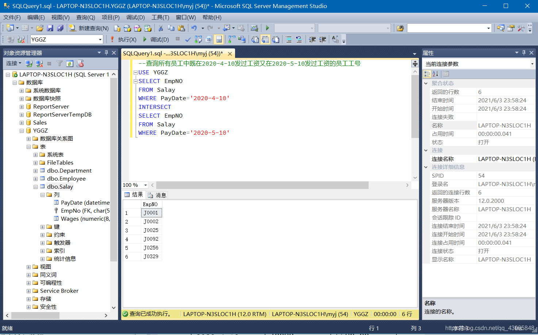Click the filter funnel icon in Object Explorer
The image size is (538, 335).
pos(59,64)
